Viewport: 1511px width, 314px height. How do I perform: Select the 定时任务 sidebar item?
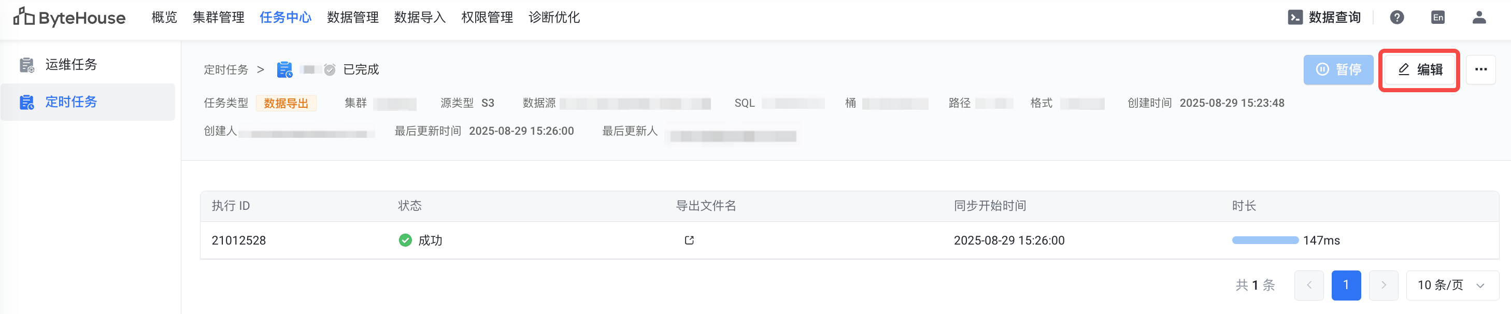point(71,102)
